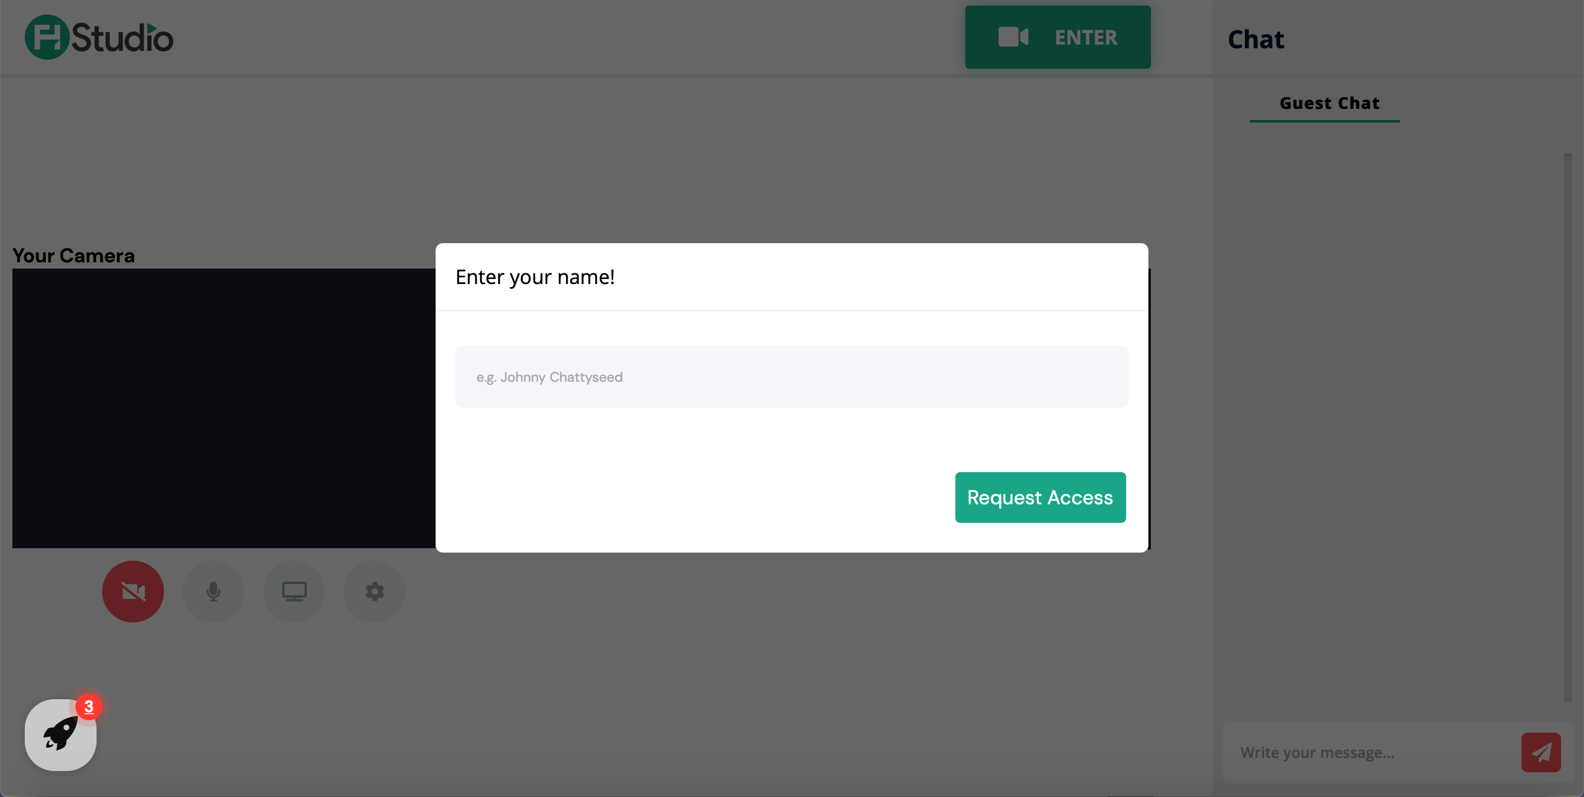Click the chat panel scrollbar

click(1567, 427)
